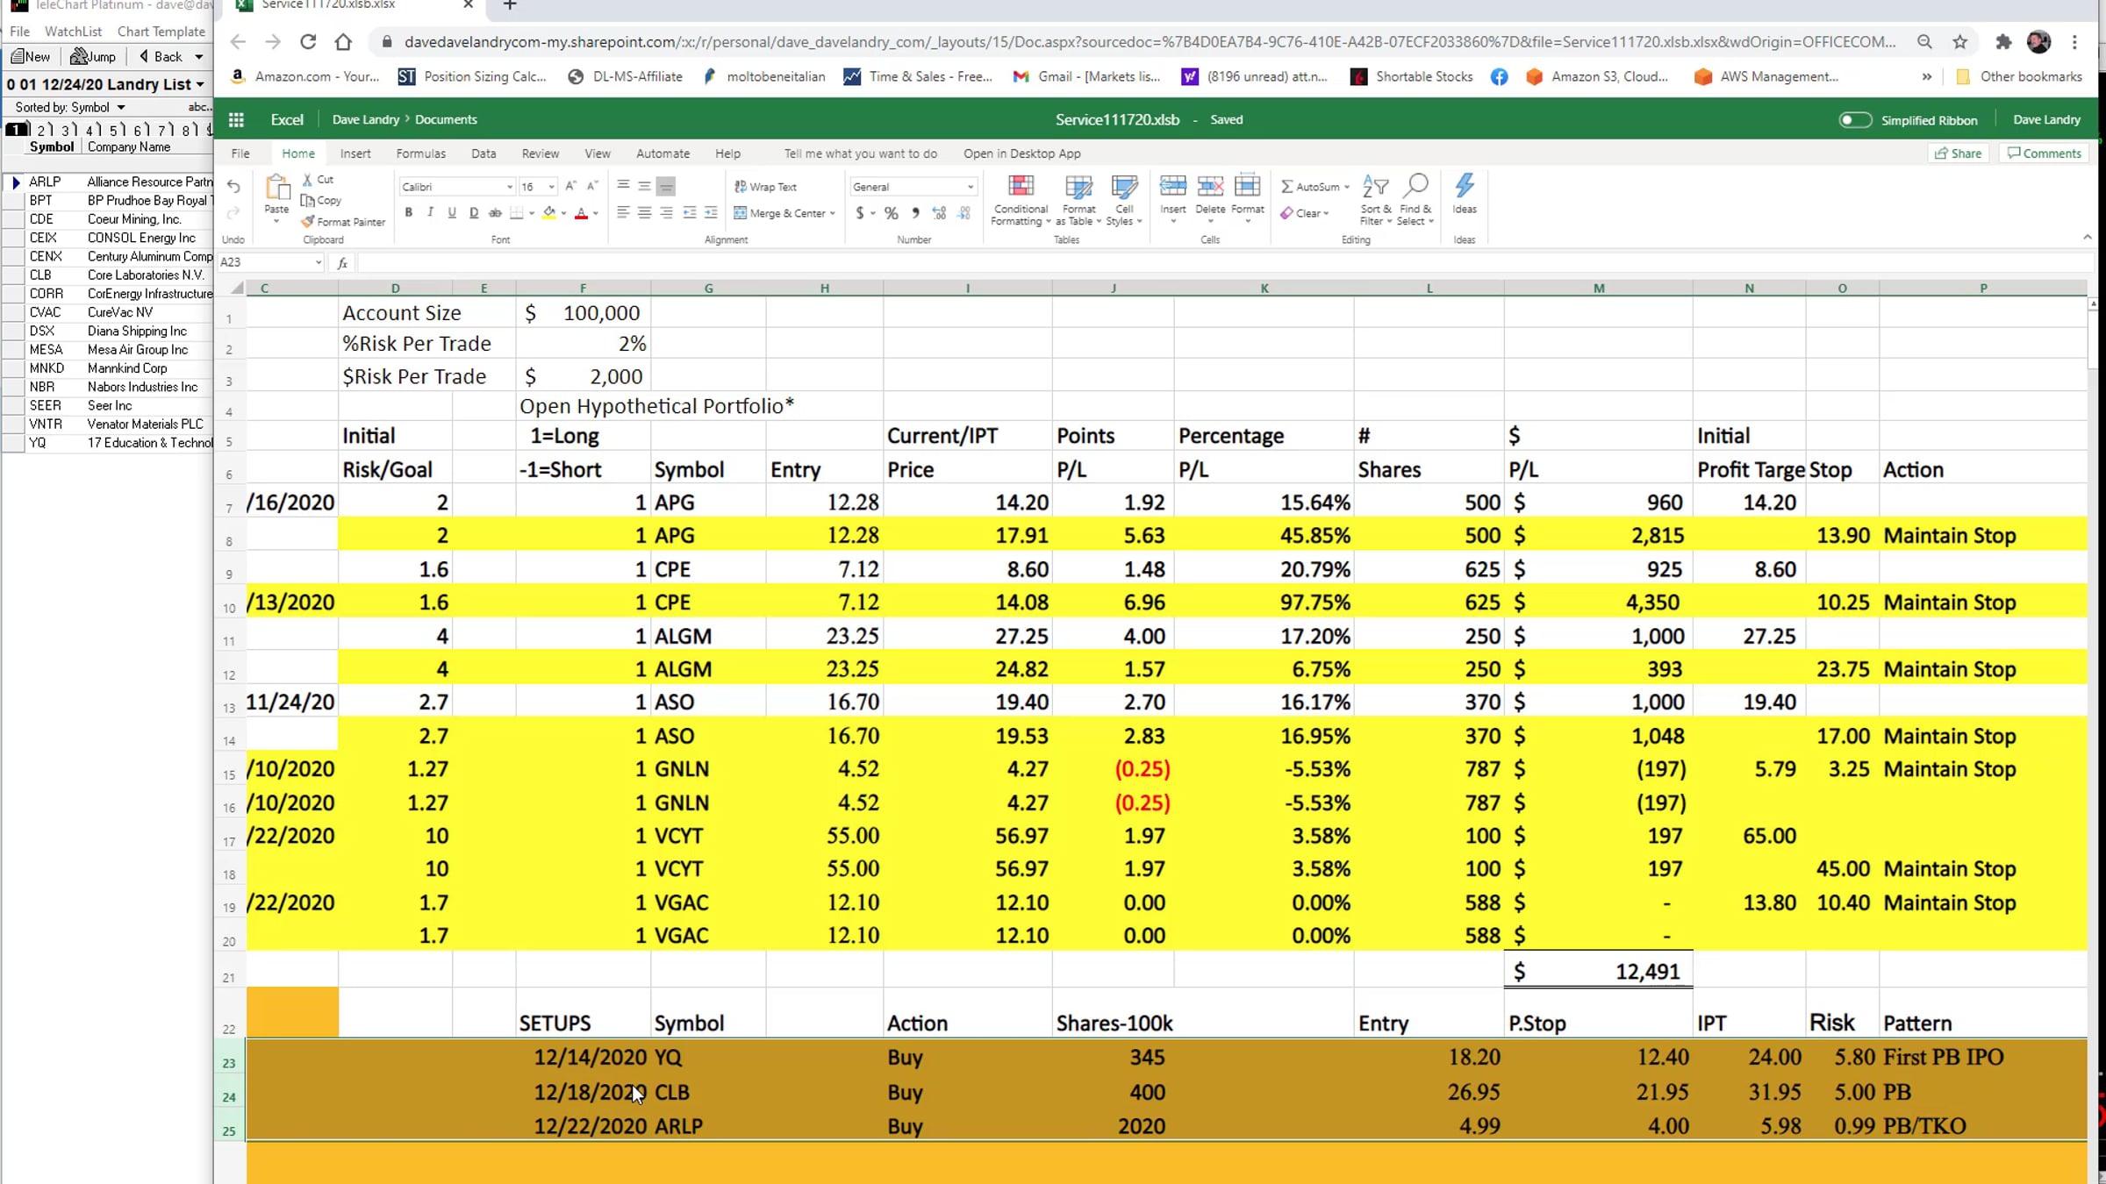Screen dimensions: 2106x1184
Task: Click the Format Painter tool
Action: 343,222
